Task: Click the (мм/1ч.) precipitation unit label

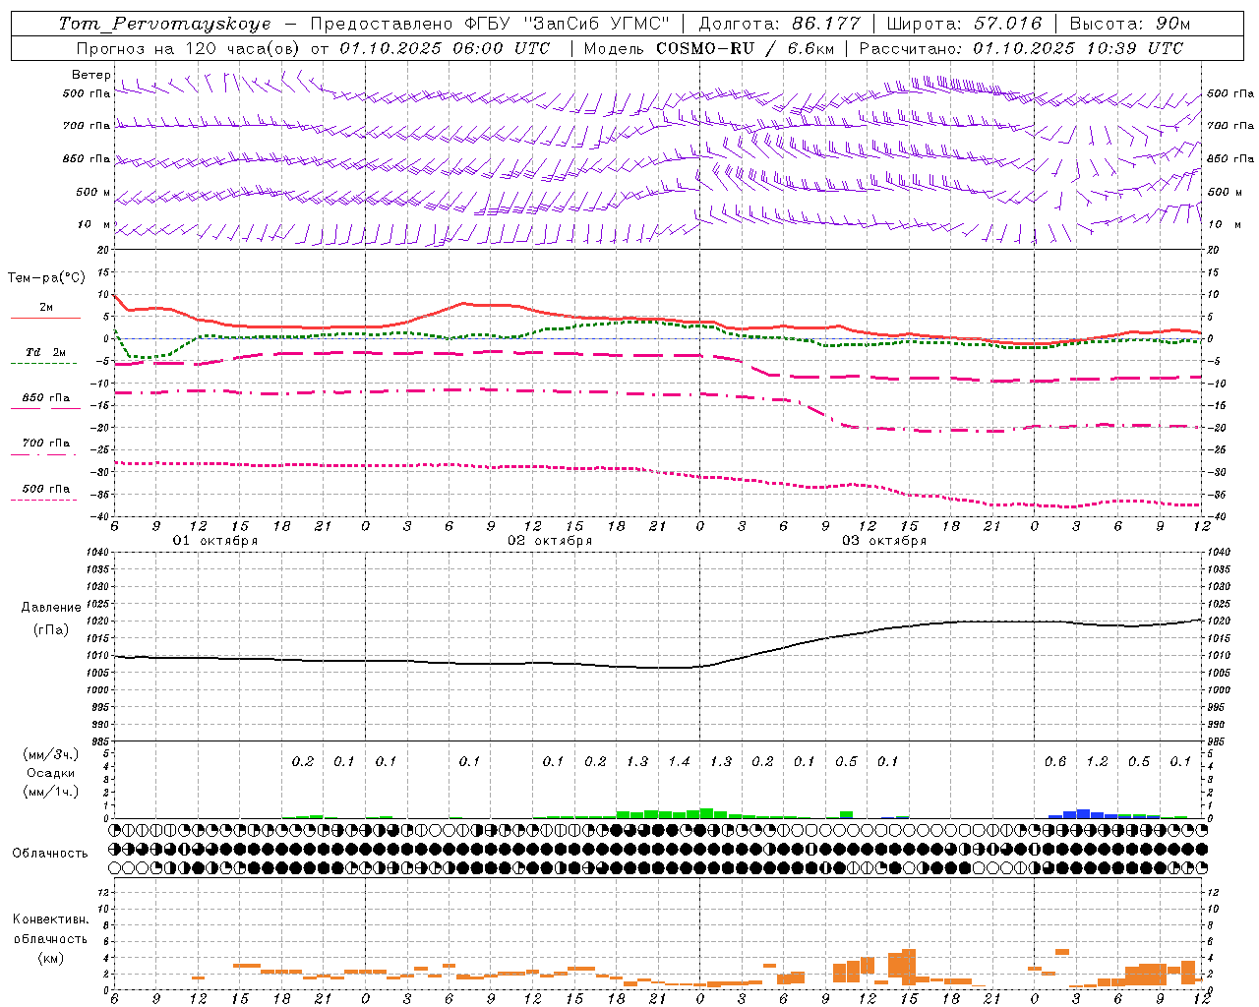Action: click(50, 792)
